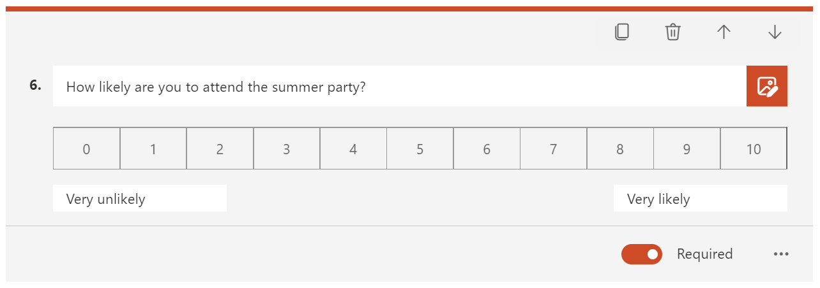The height and width of the screenshot is (288, 820).
Task: Toggle the Required switch off
Action: tap(642, 254)
